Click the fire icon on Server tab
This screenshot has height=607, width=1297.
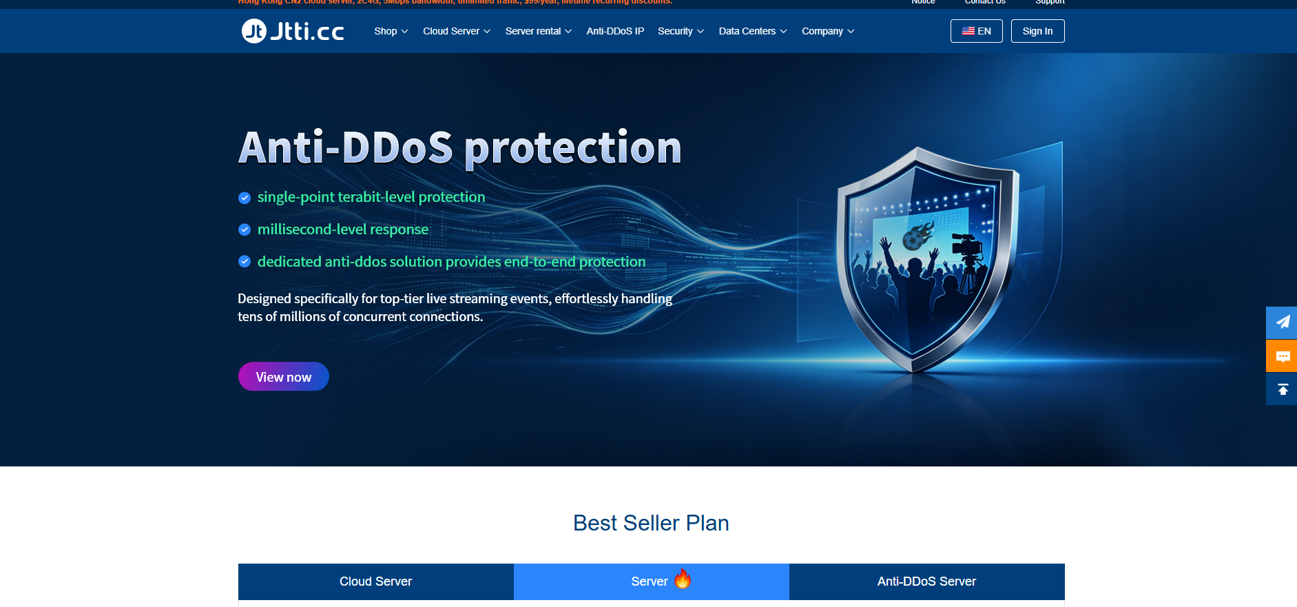(x=683, y=579)
